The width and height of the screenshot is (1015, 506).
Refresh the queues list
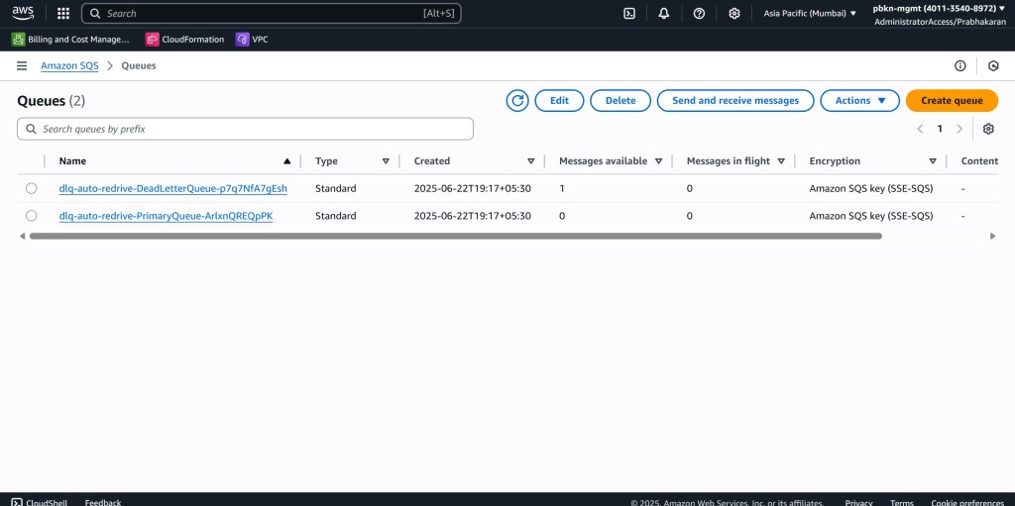coord(517,101)
